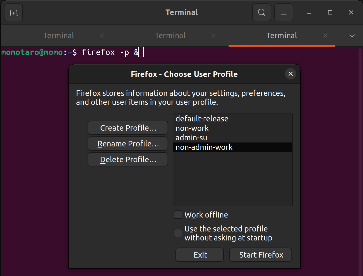This screenshot has width=363, height=276.
Task: Click the terminal vertical scrollbar
Action: click(360, 161)
